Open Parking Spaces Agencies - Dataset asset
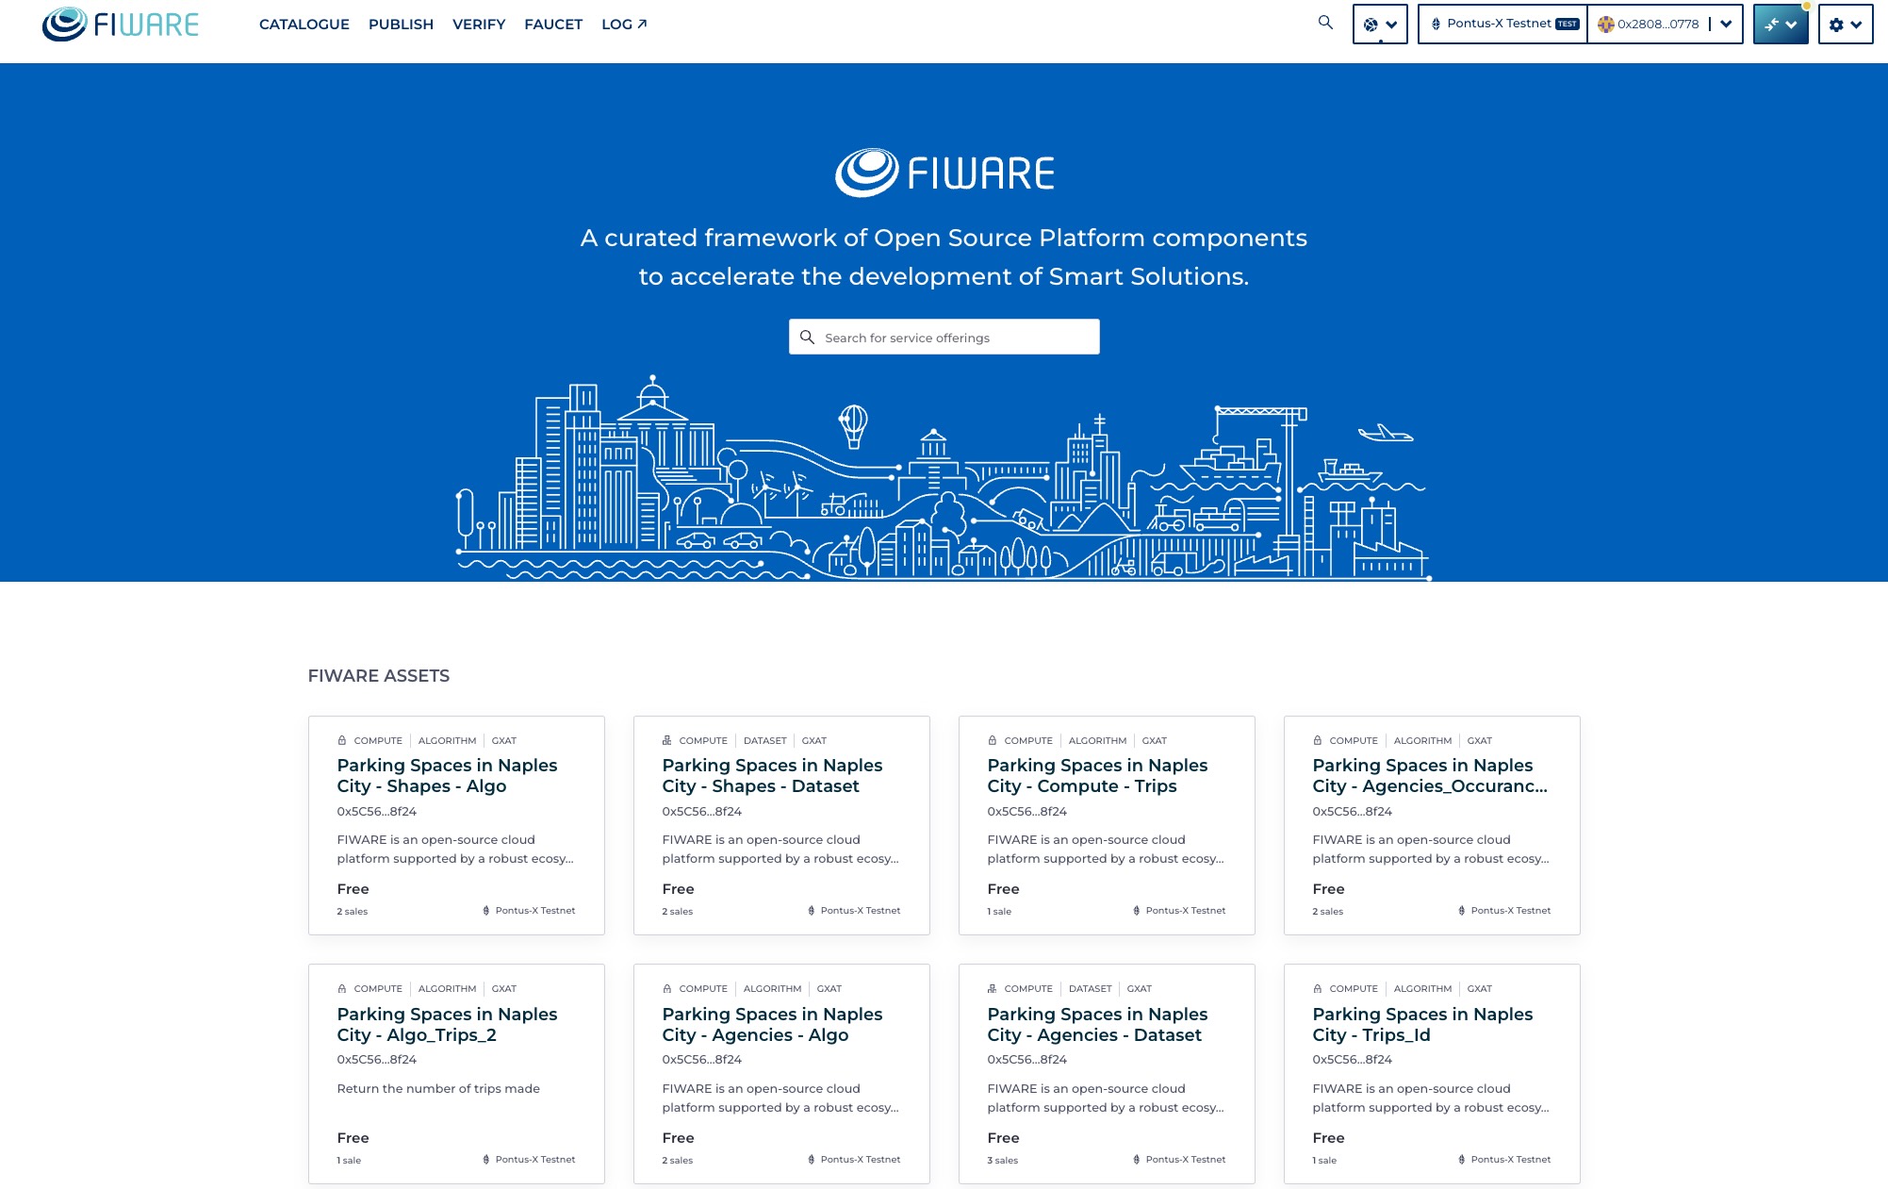This screenshot has height=1189, width=1888. (1107, 1074)
